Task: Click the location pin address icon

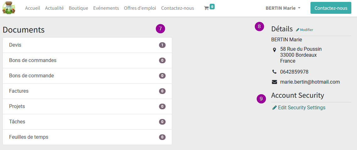Action: 274,50
